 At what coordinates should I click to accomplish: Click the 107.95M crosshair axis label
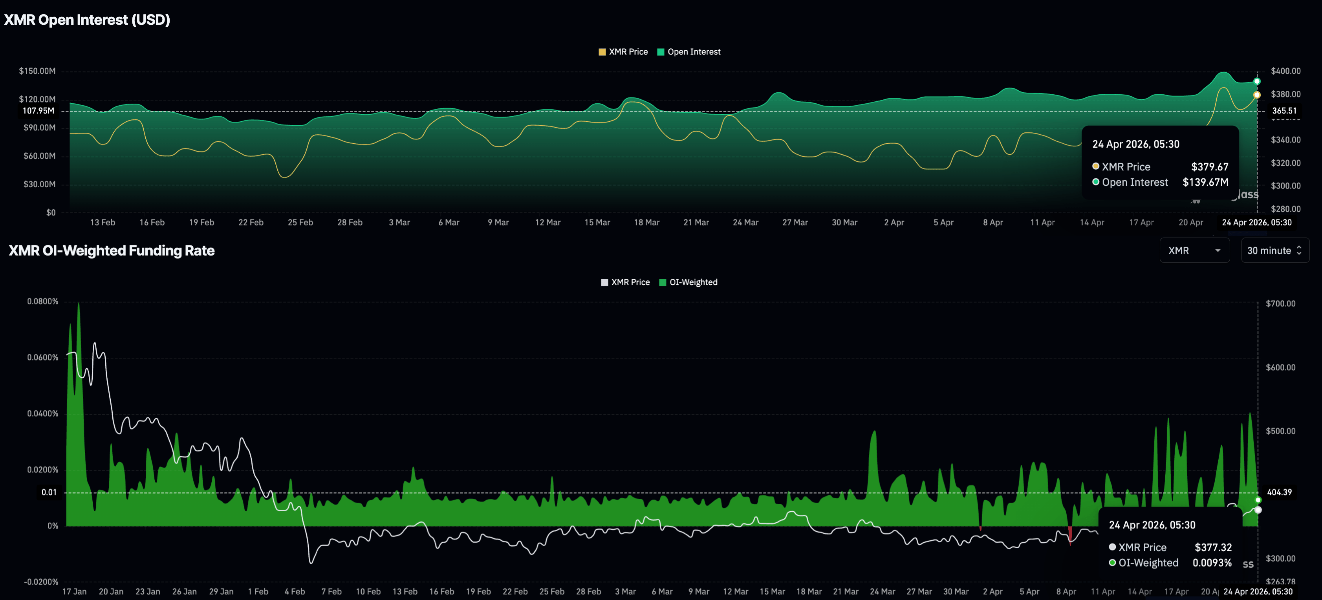[x=38, y=111]
